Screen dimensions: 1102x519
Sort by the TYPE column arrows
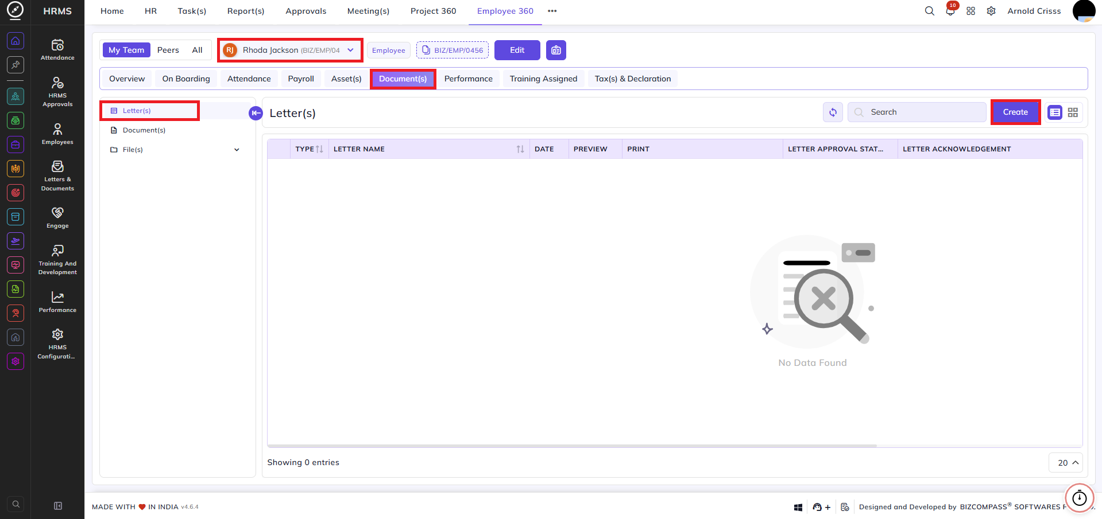[319, 149]
